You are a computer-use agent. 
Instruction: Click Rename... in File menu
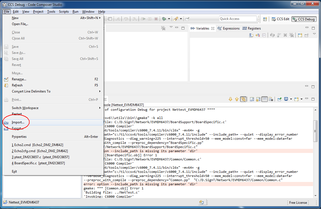click(x=53, y=79)
